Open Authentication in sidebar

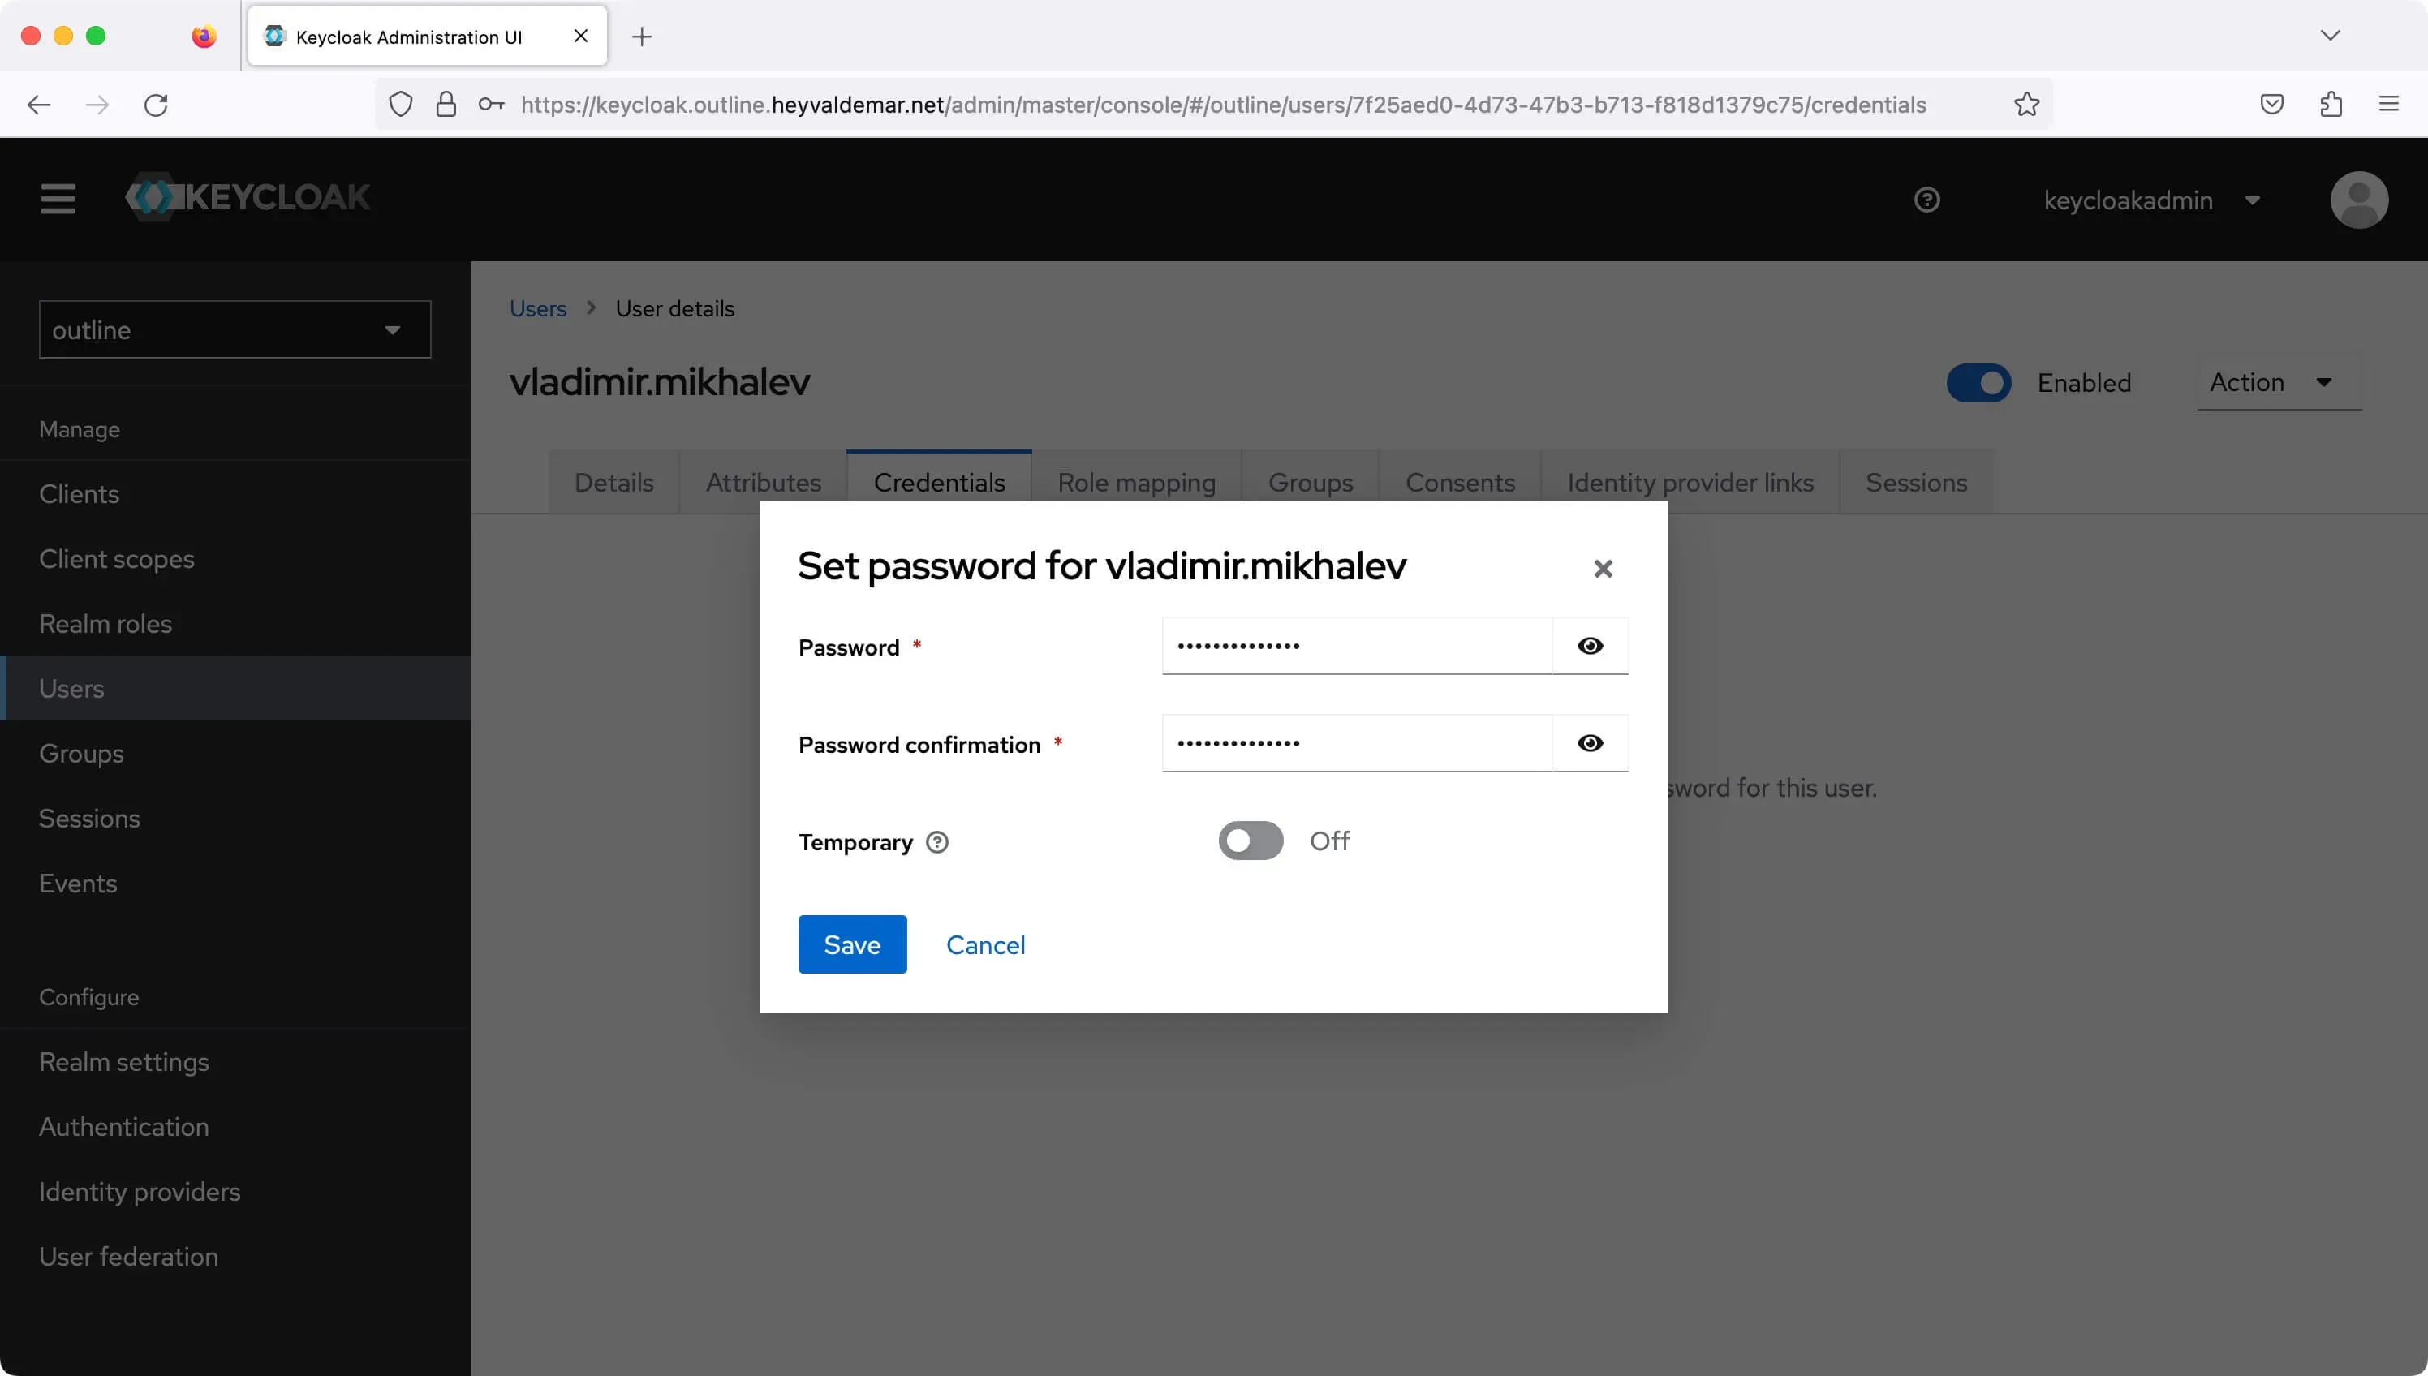click(x=235, y=1126)
